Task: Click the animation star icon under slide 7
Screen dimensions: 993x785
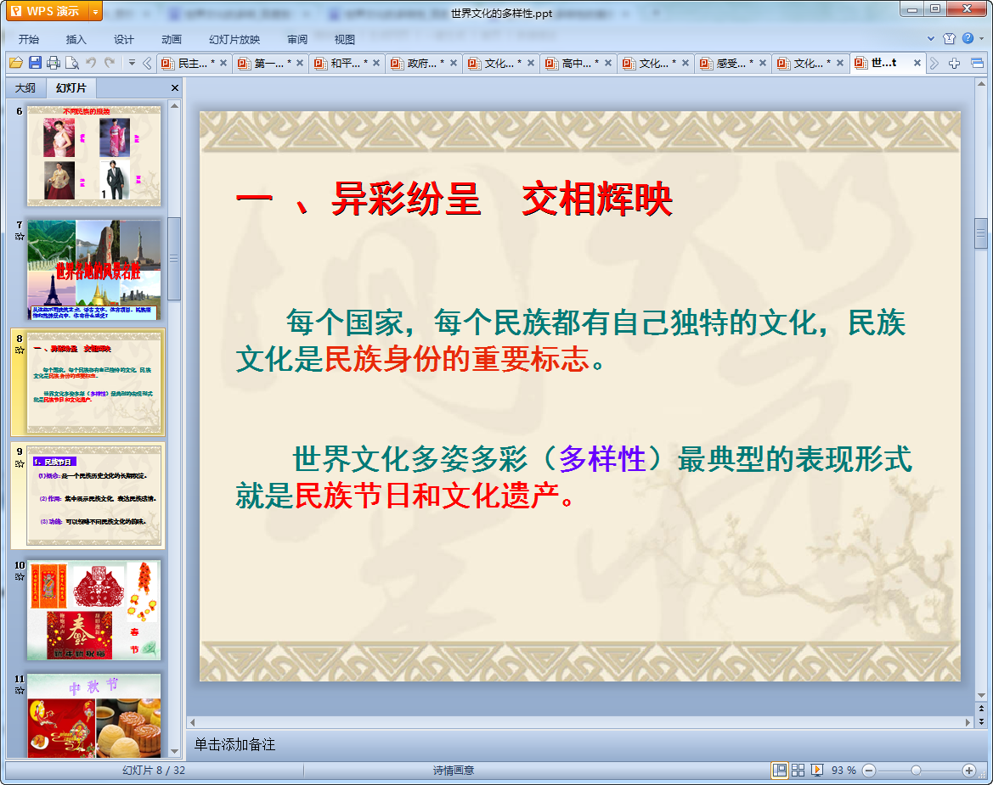Action: point(20,237)
